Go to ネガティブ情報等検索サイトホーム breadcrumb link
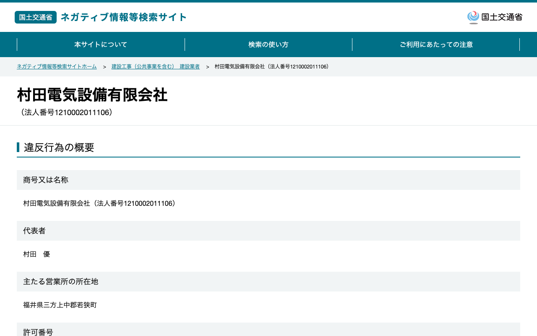Image resolution: width=537 pixels, height=336 pixels. click(x=57, y=67)
